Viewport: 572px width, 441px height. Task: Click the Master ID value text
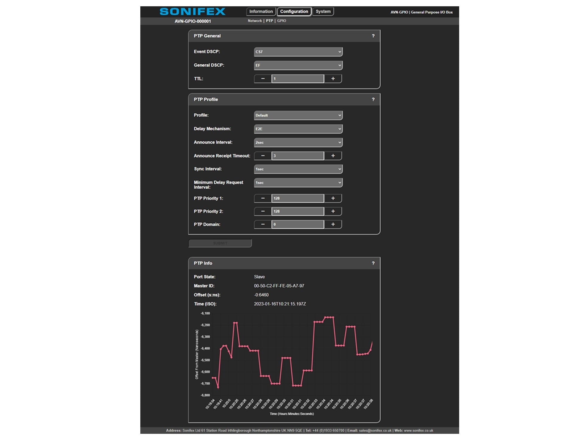pos(279,286)
